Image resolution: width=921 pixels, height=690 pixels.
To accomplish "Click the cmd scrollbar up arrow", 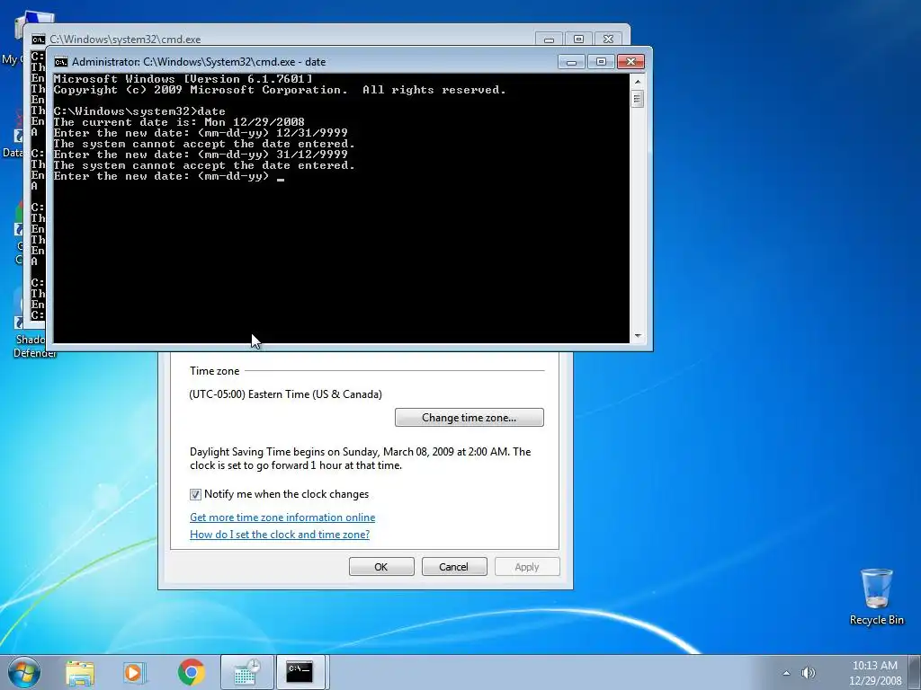I will click(638, 80).
